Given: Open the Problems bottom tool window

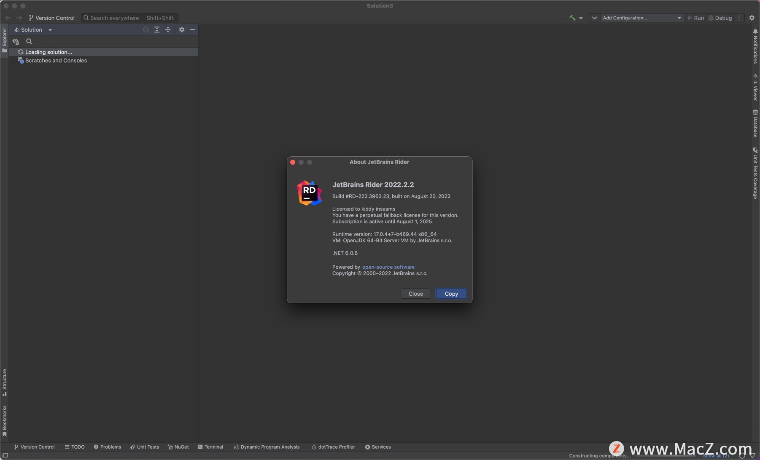Looking at the screenshot, I should (107, 447).
